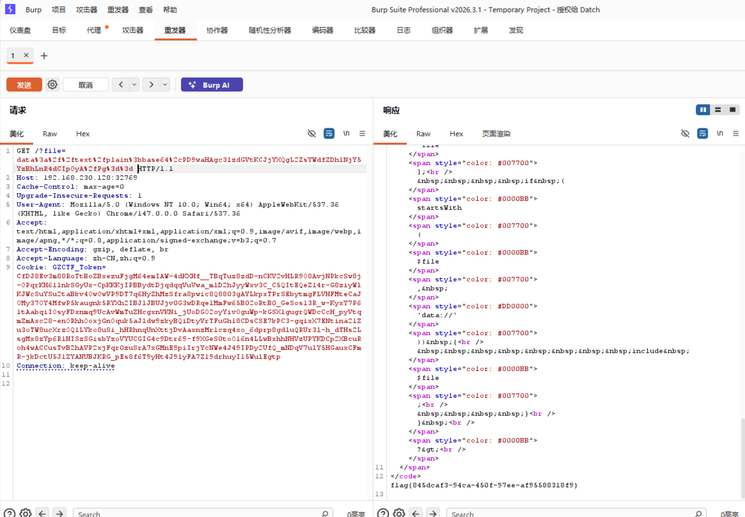This screenshot has height=517, width=745.
Task: Open the 项目 menu
Action: 59,10
